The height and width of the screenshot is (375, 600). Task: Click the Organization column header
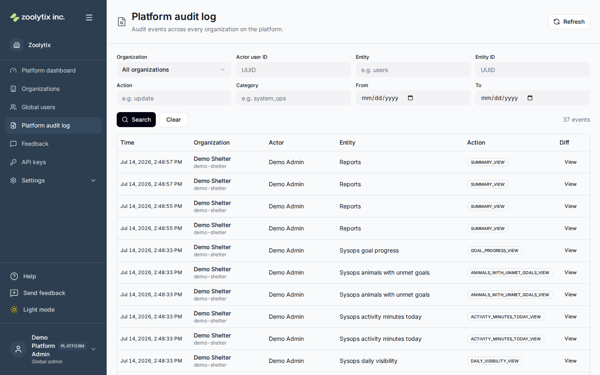tap(212, 142)
